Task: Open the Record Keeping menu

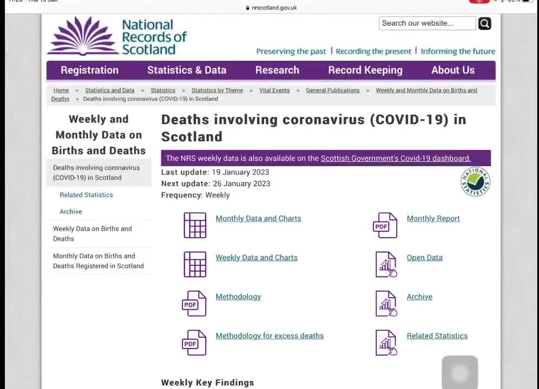Action: [x=365, y=70]
